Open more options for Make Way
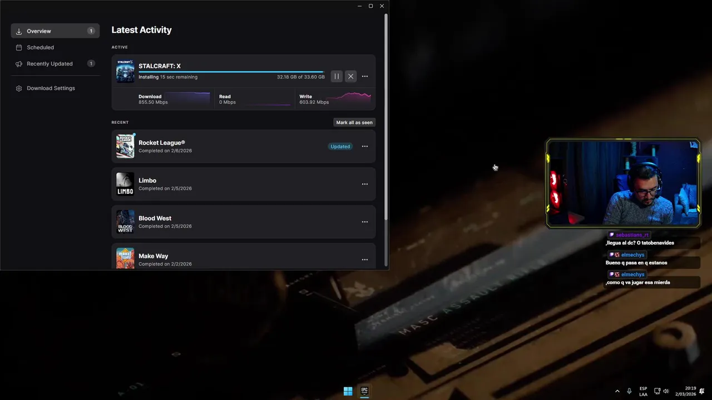Screen dimensions: 712x400 coord(365,260)
